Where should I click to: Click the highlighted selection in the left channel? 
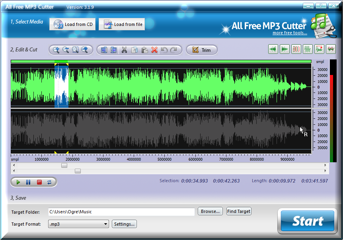coord(61,87)
